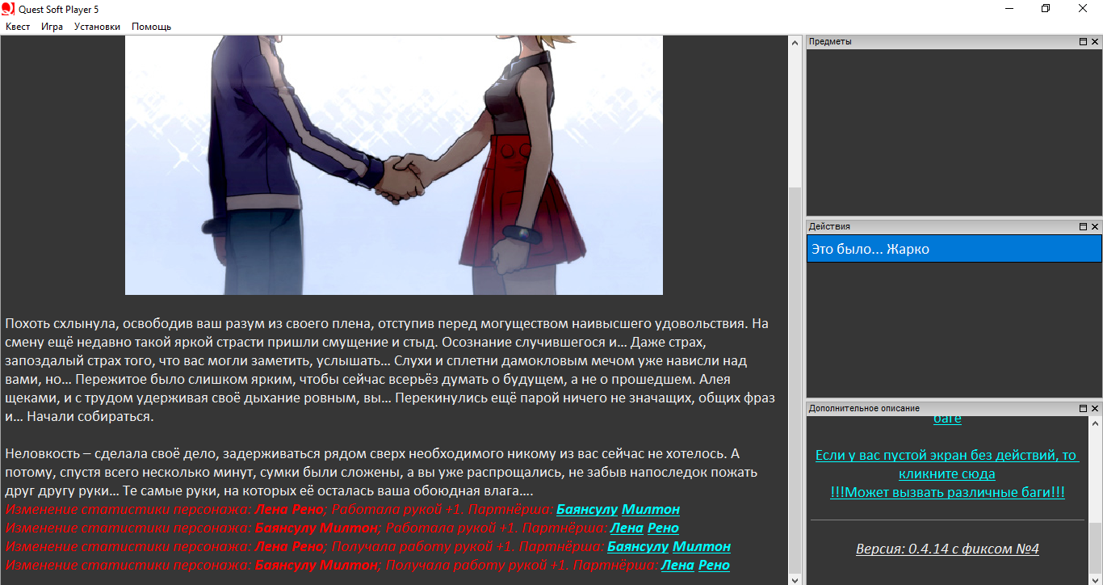Open Милтон partner link on first 'Работала рукой' line
1103x585 pixels.
coord(651,510)
